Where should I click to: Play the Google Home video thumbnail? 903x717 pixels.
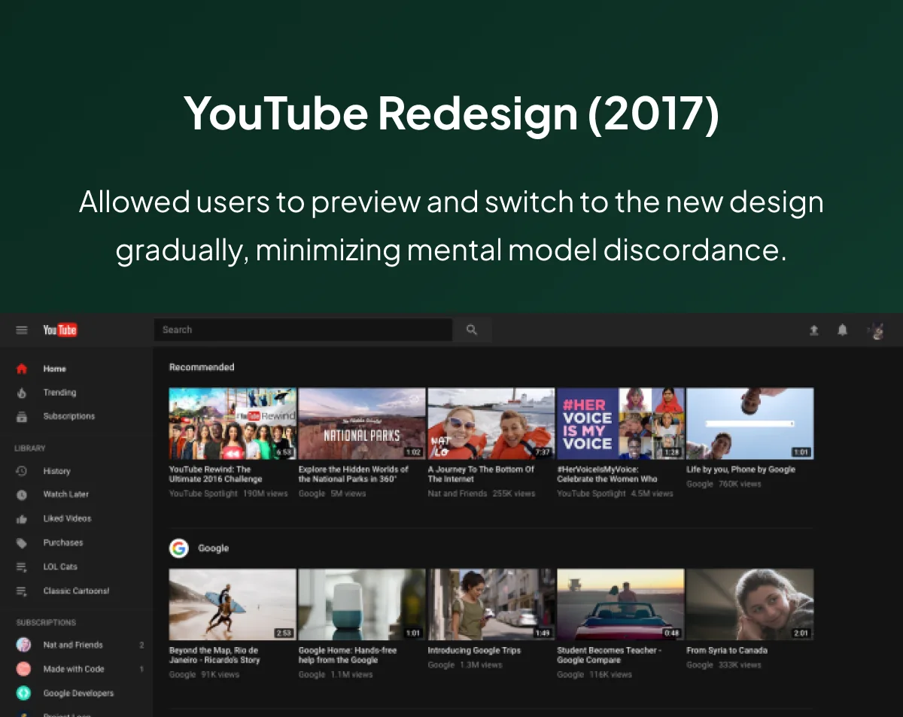(x=362, y=604)
